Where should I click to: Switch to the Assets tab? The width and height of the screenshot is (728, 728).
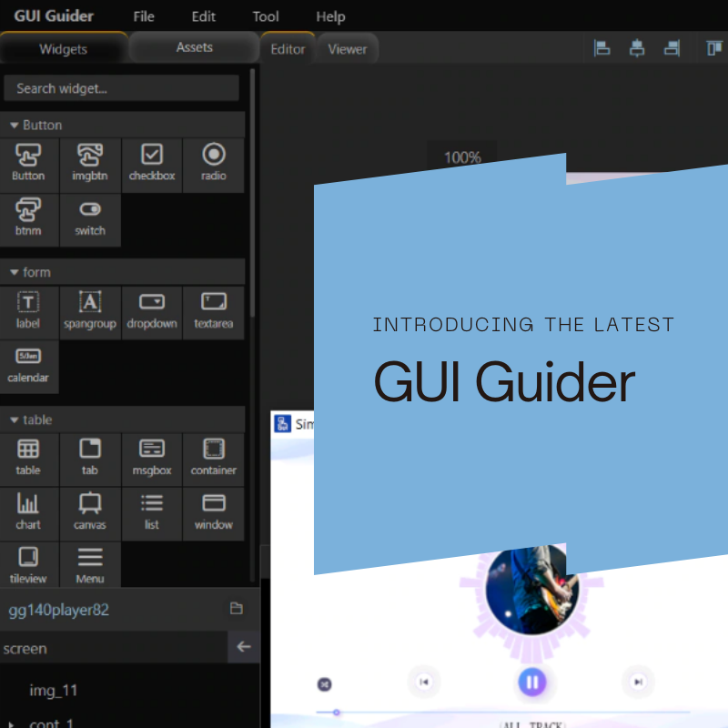[194, 47]
